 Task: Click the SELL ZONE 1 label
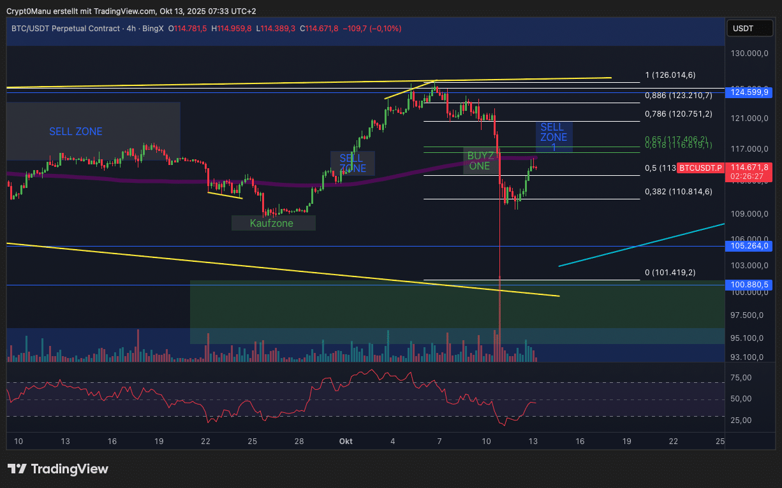click(x=553, y=137)
